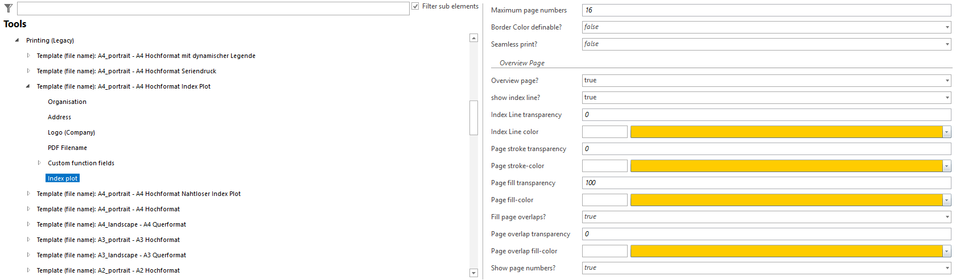Select the Organisation tree item
Screen dimensions: 956x280
coord(67,102)
